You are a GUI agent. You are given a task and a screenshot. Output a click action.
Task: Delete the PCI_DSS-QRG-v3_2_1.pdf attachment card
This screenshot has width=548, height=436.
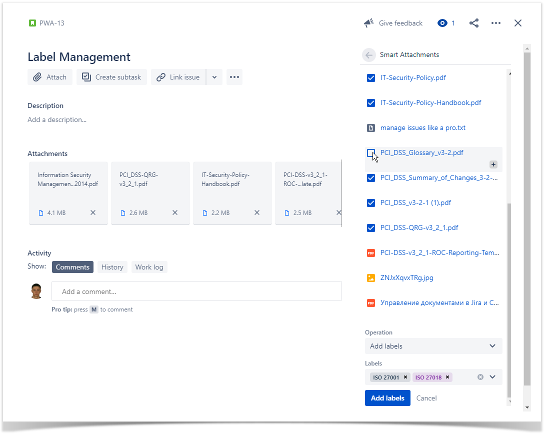(175, 213)
